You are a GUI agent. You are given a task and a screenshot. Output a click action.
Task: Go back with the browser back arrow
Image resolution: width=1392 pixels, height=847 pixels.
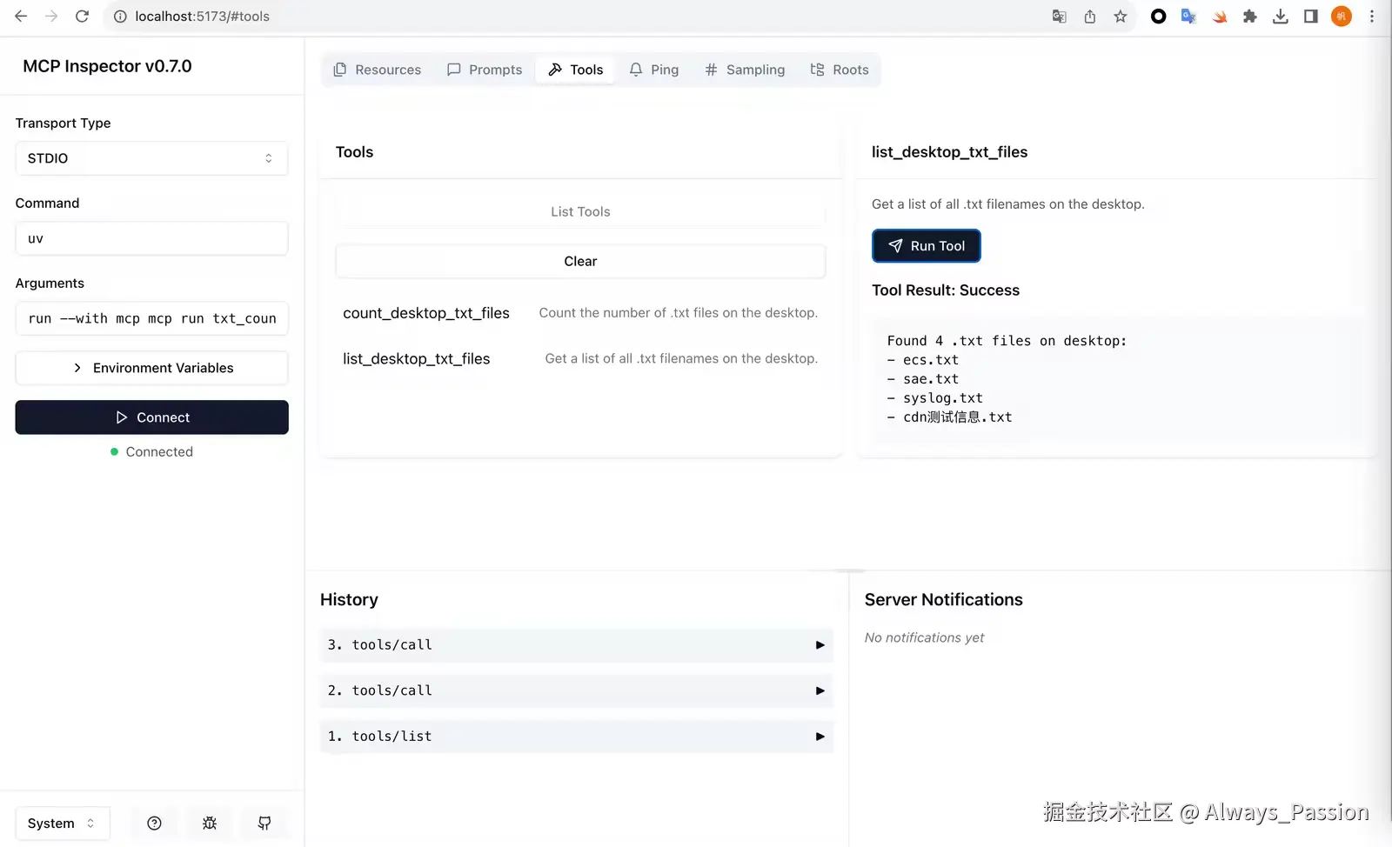[21, 17]
